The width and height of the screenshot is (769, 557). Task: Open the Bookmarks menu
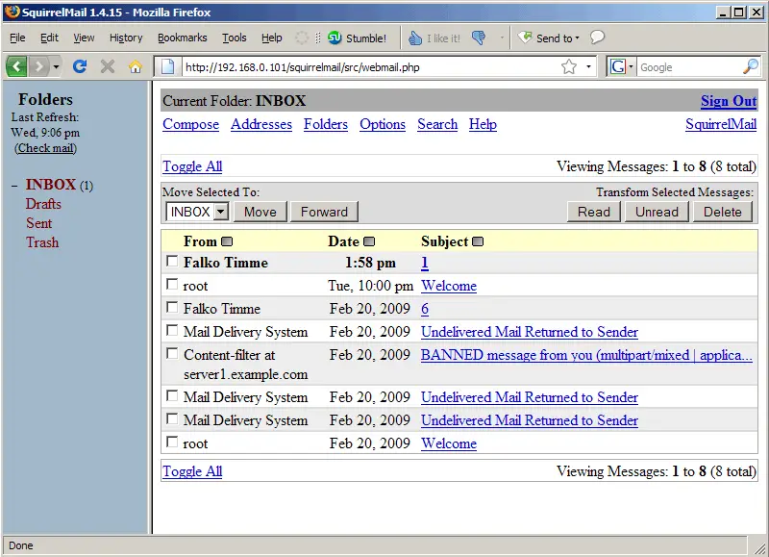pyautogui.click(x=183, y=38)
